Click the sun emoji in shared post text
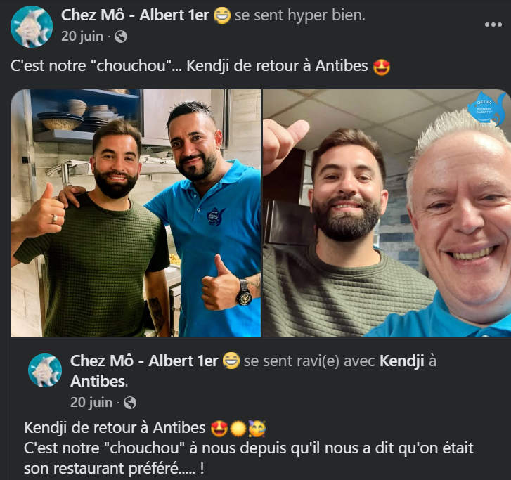Viewport: 511px width, 480px height. click(238, 429)
